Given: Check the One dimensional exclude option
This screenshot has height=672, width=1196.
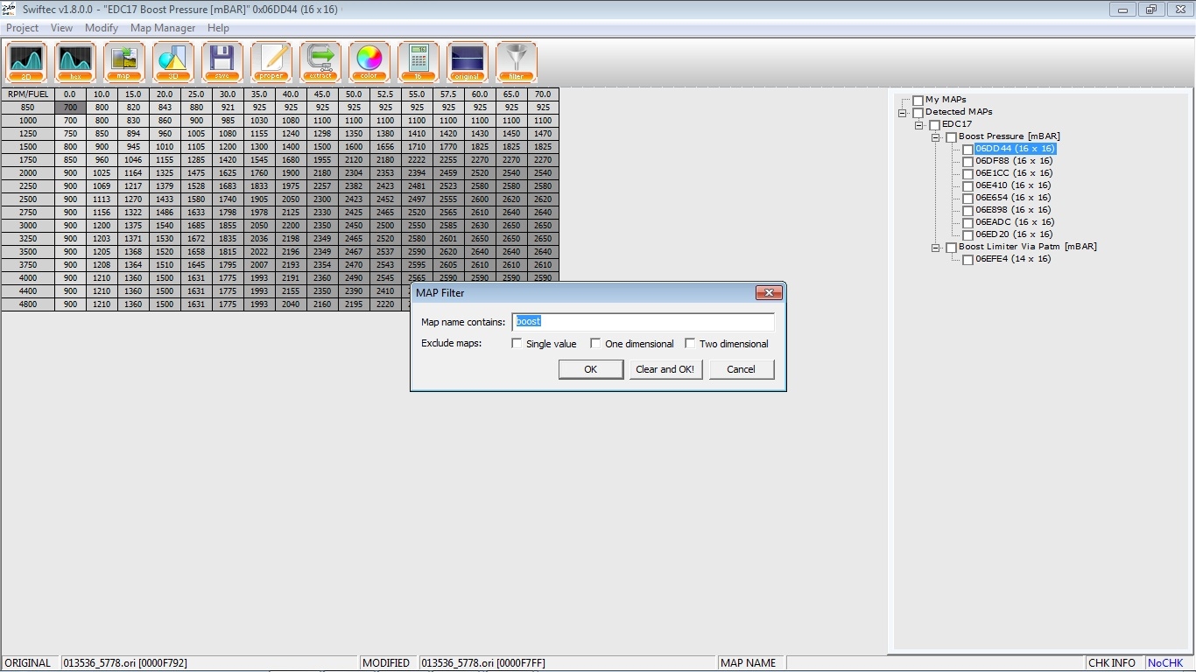Looking at the screenshot, I should click(595, 343).
